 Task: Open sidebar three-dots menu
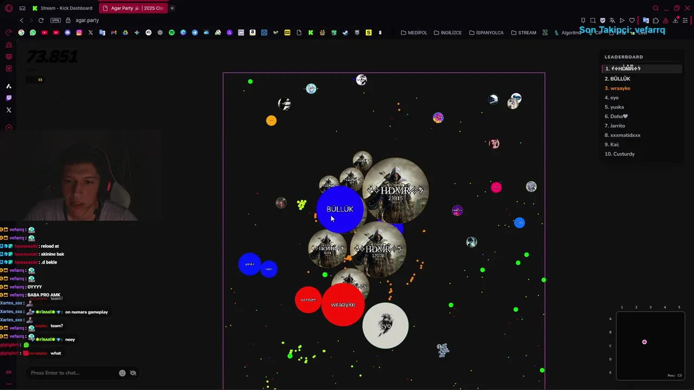[x=9, y=384]
